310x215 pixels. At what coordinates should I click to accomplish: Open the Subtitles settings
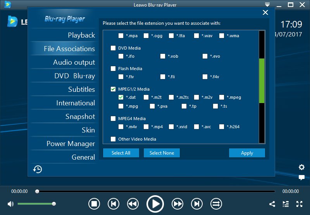tap(82, 89)
